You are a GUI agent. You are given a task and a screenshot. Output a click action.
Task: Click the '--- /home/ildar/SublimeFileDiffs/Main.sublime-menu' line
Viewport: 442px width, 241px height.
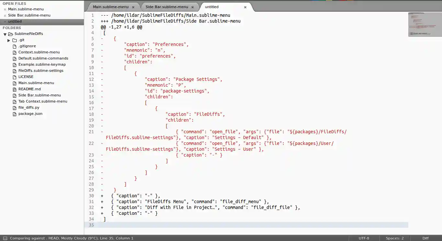point(165,15)
